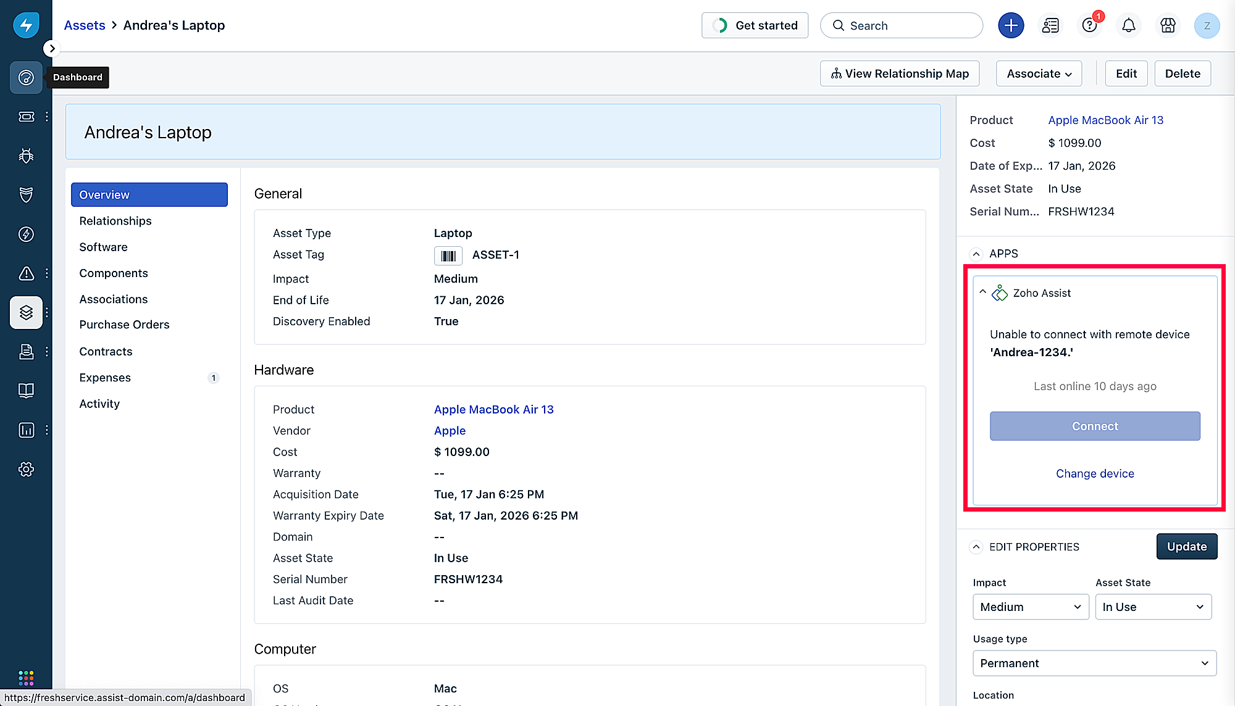Click the Change device link
The width and height of the screenshot is (1235, 706).
pos(1094,473)
